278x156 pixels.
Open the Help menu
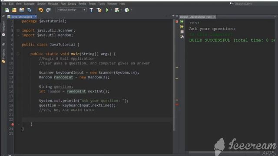122,4
